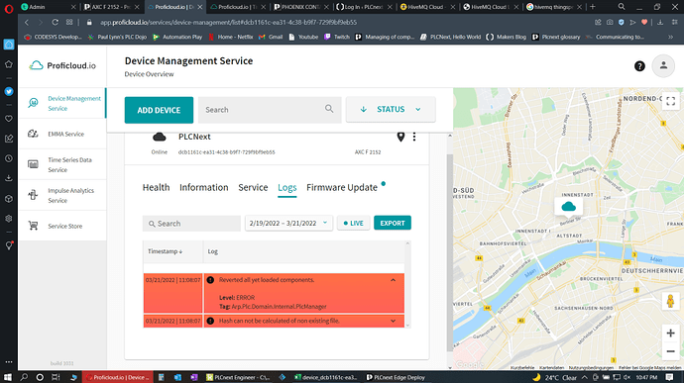Zoom out on the map
684x383 pixels.
coord(670,351)
